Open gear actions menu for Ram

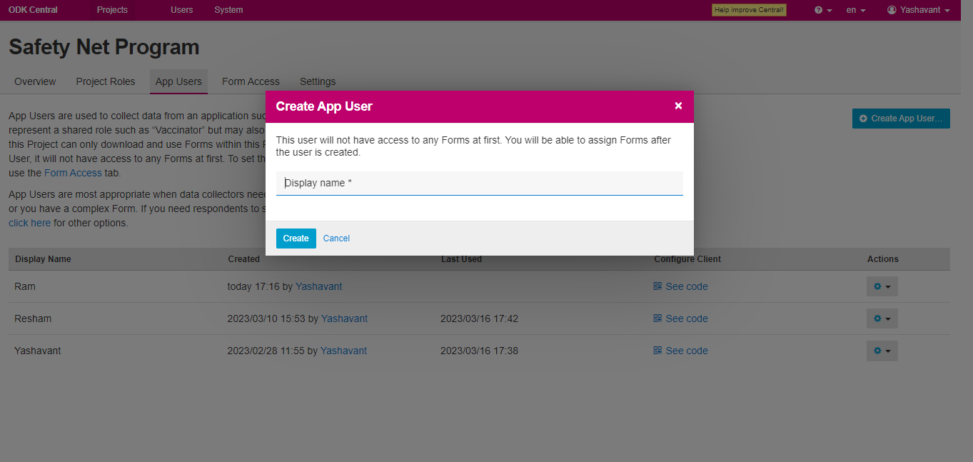click(x=882, y=286)
